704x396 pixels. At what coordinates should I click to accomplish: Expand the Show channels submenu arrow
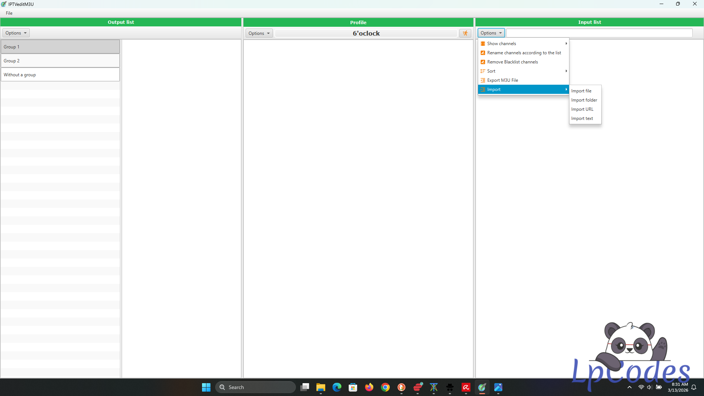tap(566, 44)
